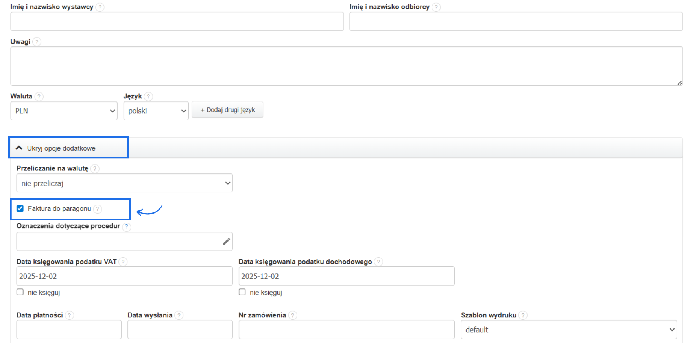Focus the Nr zamówienia input field
688x343 pixels.
coord(346,330)
